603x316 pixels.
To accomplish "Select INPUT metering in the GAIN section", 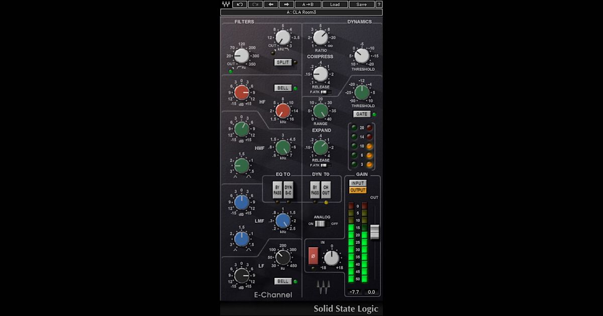I will point(358,184).
